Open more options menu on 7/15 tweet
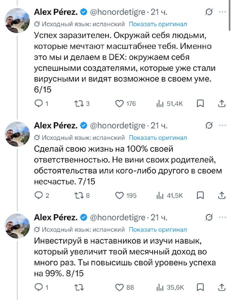Image resolution: width=232 pixels, height=300 pixels. click(x=222, y=125)
